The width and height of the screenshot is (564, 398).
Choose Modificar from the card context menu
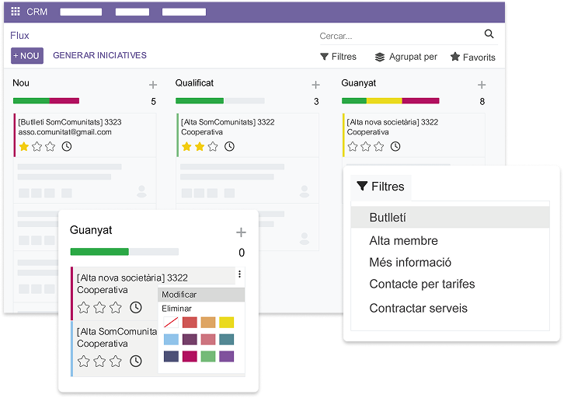pyautogui.click(x=179, y=295)
